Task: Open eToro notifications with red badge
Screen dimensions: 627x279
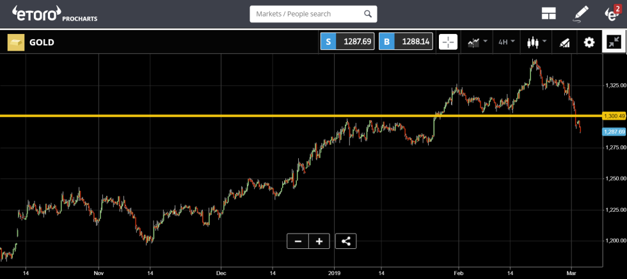Action: point(612,13)
